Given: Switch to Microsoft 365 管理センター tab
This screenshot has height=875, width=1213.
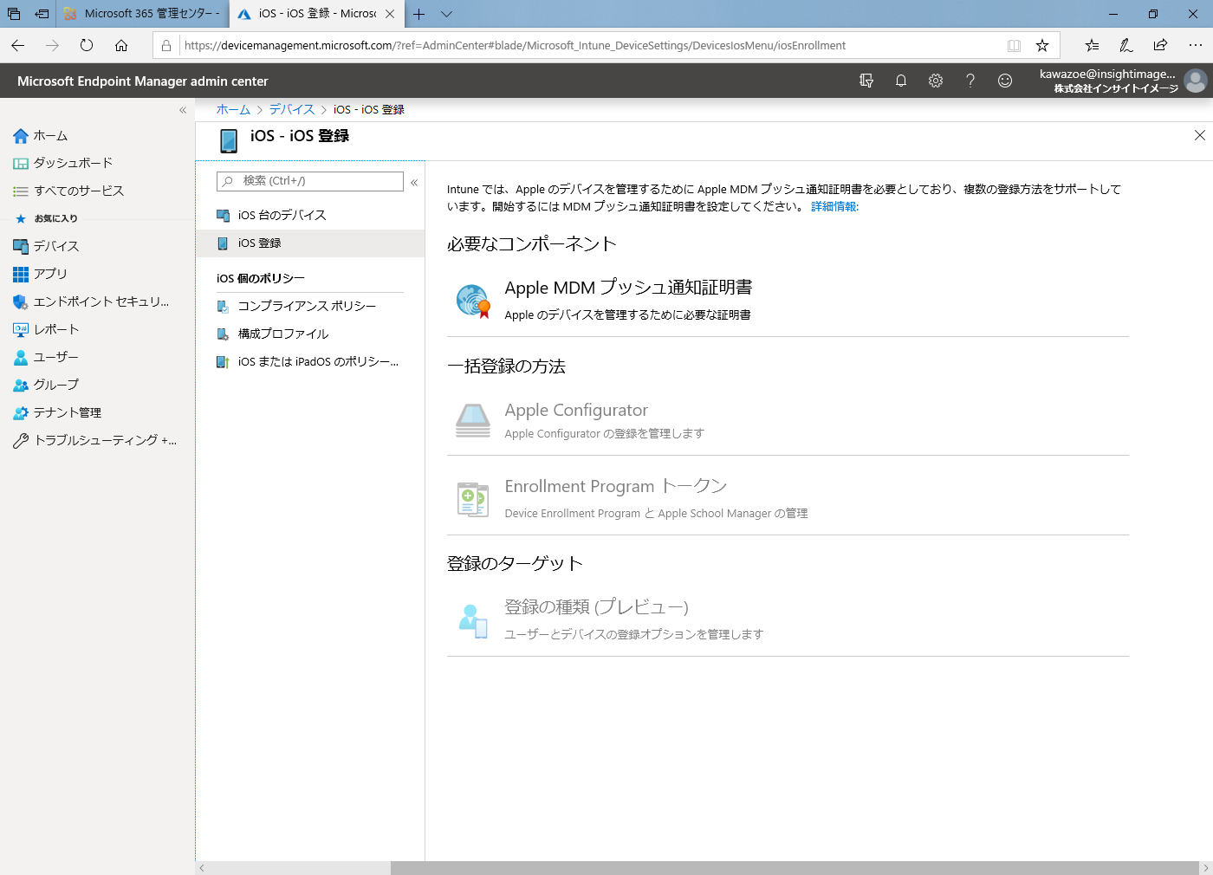Looking at the screenshot, I should tap(142, 14).
